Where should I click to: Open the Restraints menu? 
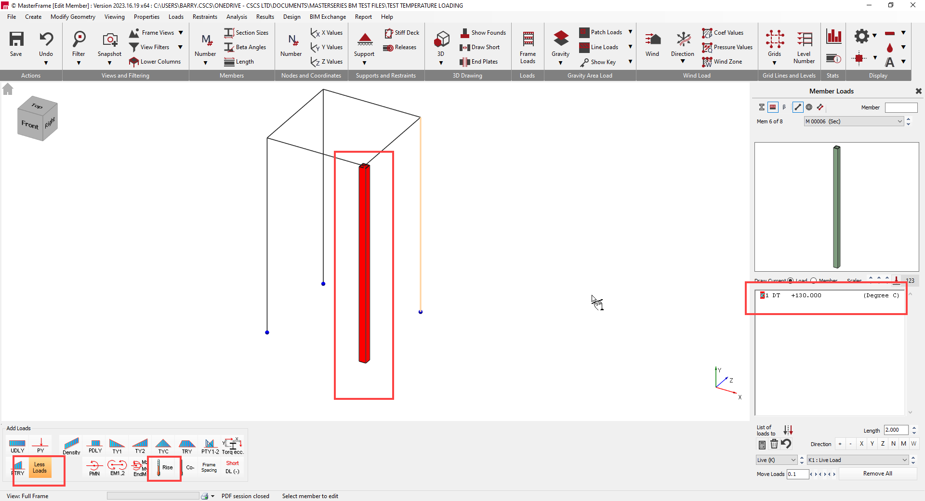pyautogui.click(x=205, y=17)
